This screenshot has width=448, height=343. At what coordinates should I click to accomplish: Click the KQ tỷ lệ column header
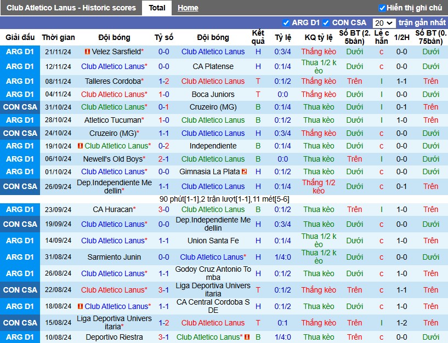click(319, 37)
